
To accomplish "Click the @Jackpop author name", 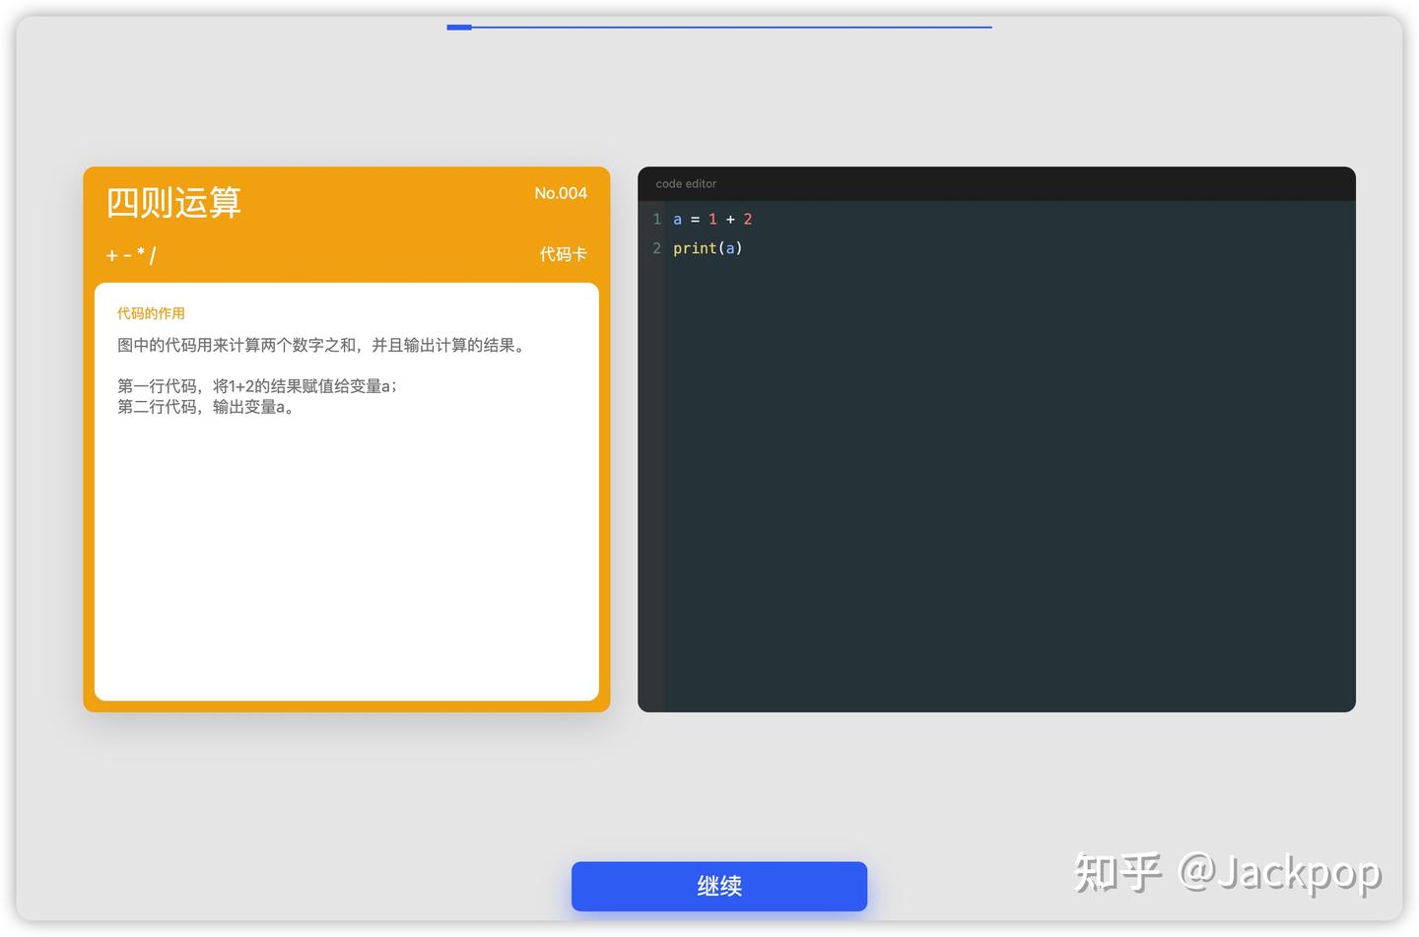I will pos(1281,873).
